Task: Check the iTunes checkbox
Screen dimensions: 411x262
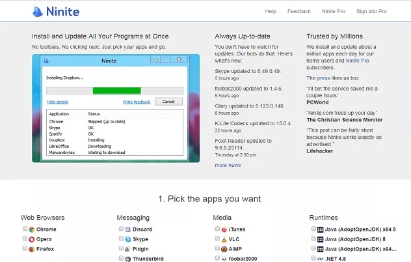Action: click(x=217, y=229)
